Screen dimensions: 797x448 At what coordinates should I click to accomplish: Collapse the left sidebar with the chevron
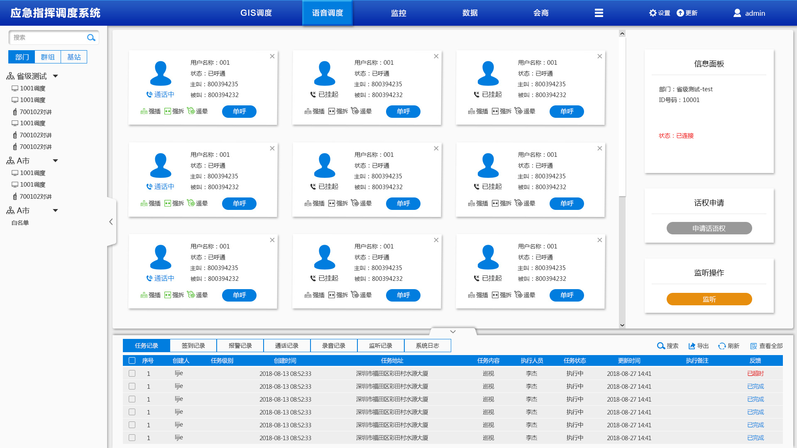pyautogui.click(x=111, y=222)
